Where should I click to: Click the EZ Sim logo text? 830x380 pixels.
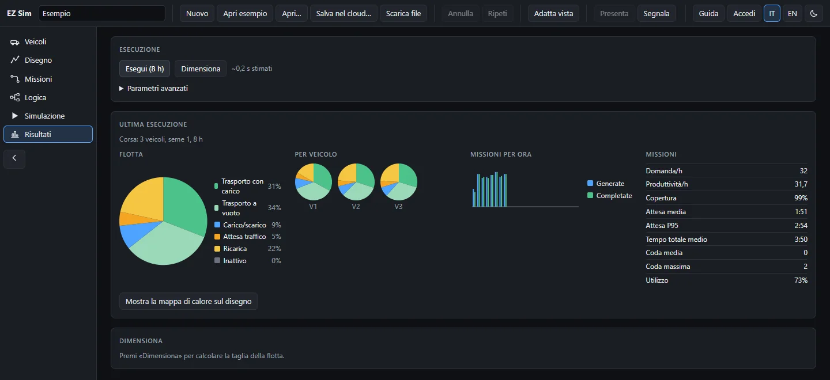(x=19, y=13)
